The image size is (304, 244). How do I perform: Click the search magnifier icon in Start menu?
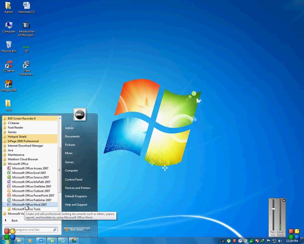[55, 230]
